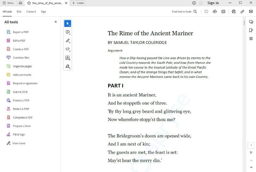Switch to the Sign tab
The width and height of the screenshot is (256, 172).
(44, 12)
